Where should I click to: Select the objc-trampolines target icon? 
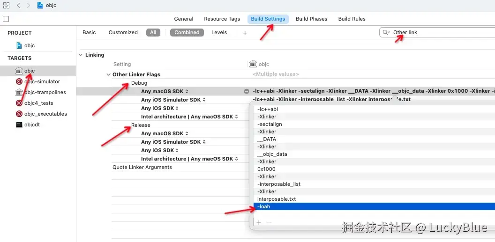tap(19, 92)
